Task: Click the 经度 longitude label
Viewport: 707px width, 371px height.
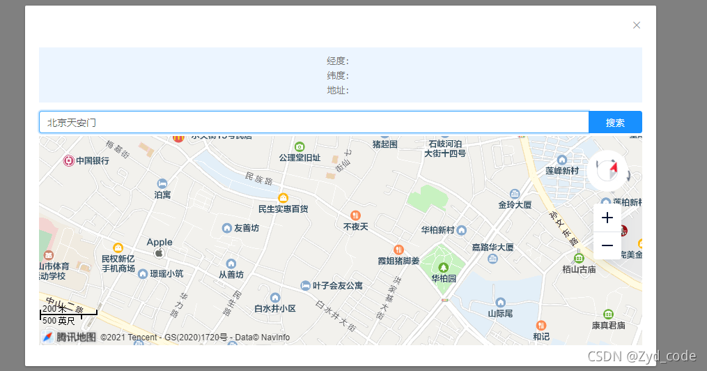Action: pyautogui.click(x=338, y=61)
